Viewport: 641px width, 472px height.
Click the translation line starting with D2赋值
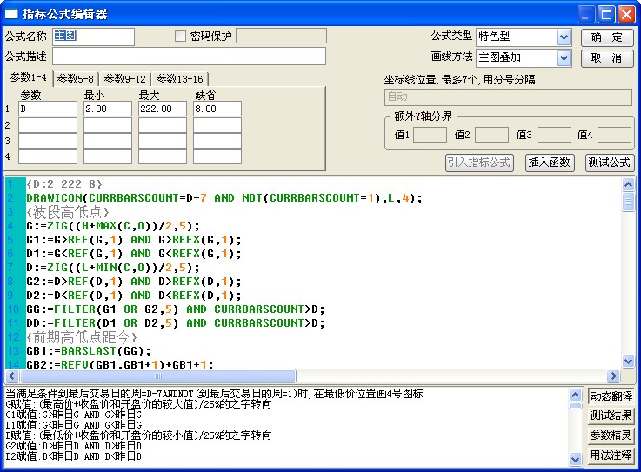tap(74, 456)
